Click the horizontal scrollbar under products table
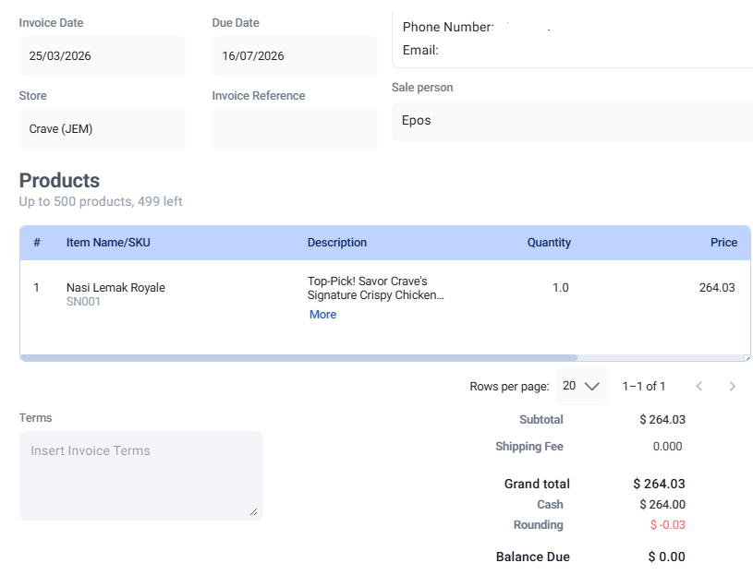 pyautogui.click(x=298, y=357)
